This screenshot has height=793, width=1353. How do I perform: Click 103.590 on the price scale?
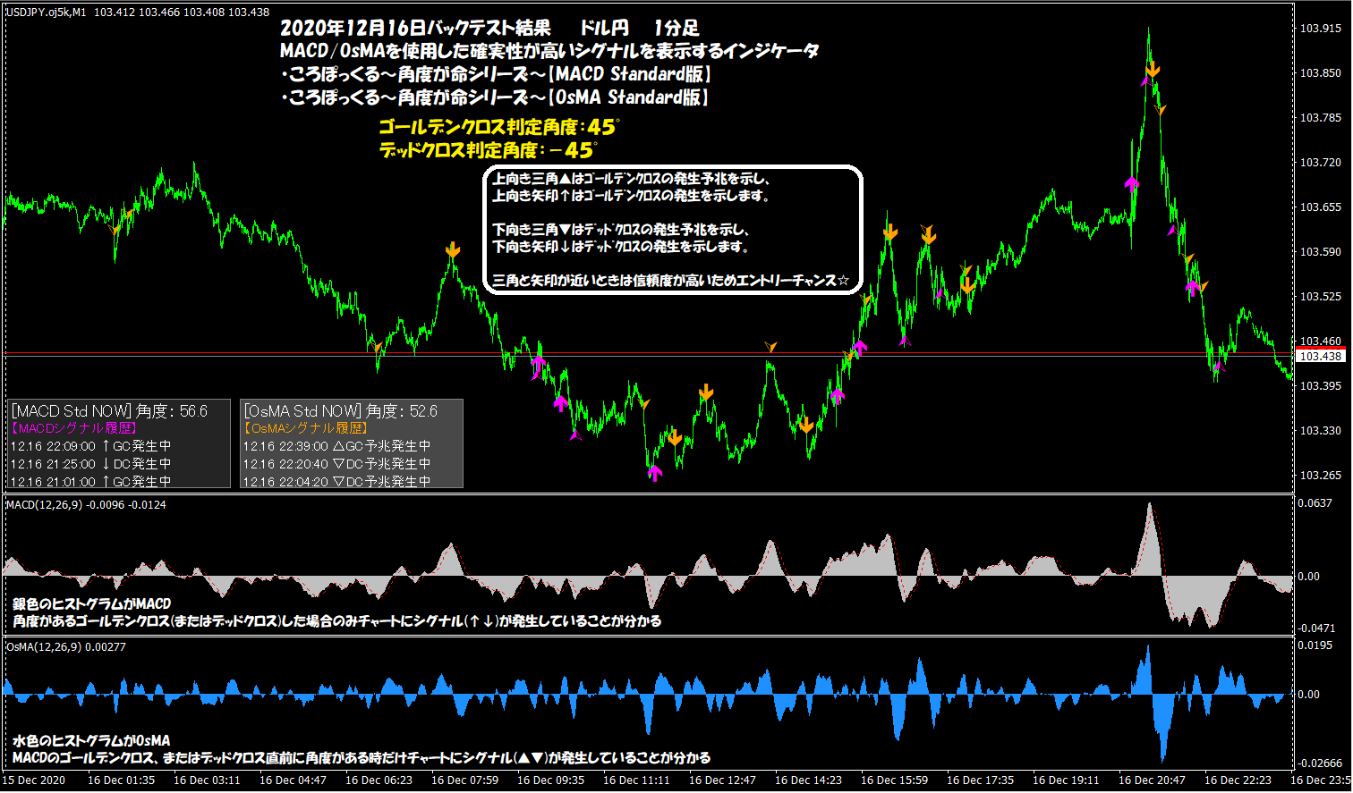pyautogui.click(x=1321, y=252)
